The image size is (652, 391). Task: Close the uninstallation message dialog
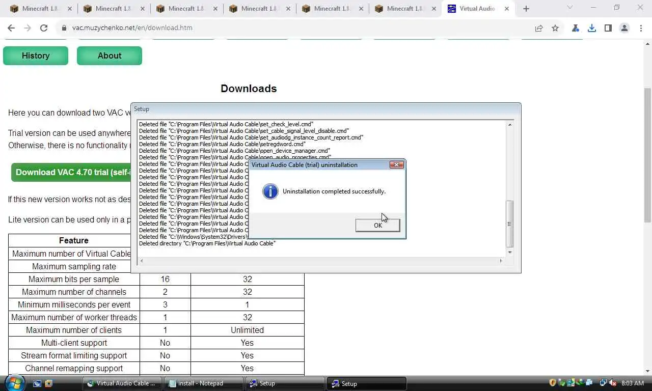click(397, 164)
